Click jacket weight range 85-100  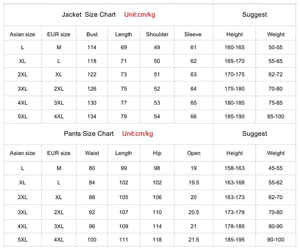coord(276,117)
